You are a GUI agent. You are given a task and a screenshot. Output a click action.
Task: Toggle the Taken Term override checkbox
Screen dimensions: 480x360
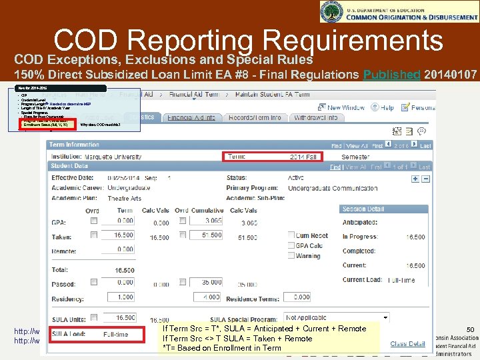tap(94, 235)
